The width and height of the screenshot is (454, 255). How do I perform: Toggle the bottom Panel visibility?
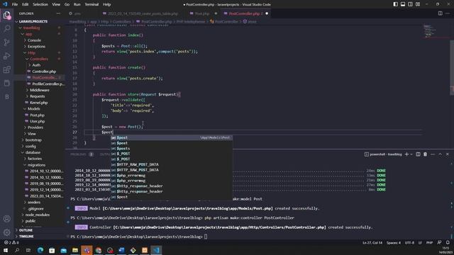[403, 4]
